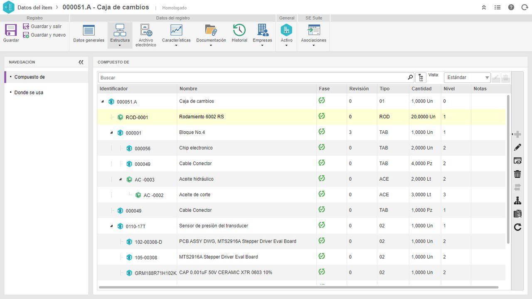The width and height of the screenshot is (532, 299).
Task: Click the vertical scrollbar of the grid
Action: point(508,169)
